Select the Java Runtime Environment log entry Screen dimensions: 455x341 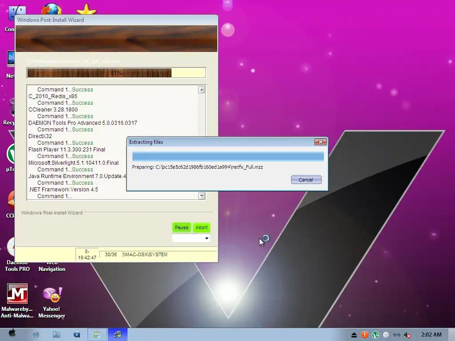pos(77,176)
